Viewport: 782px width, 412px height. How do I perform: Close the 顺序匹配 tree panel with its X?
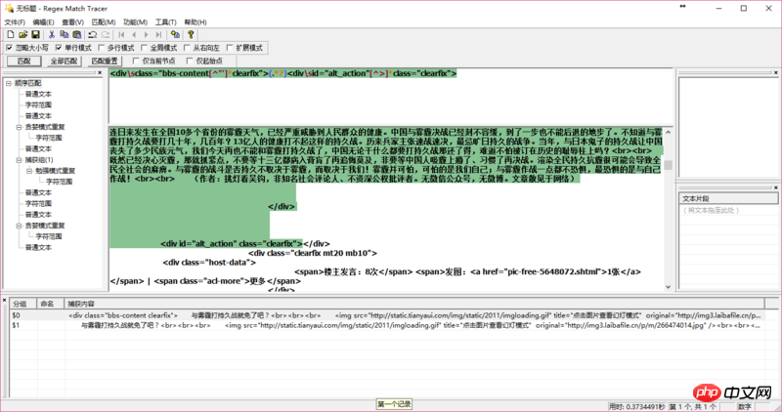click(100, 73)
